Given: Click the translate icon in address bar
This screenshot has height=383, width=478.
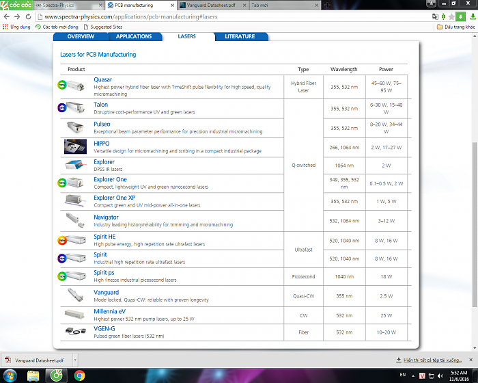Looking at the screenshot, I should [x=435, y=17].
